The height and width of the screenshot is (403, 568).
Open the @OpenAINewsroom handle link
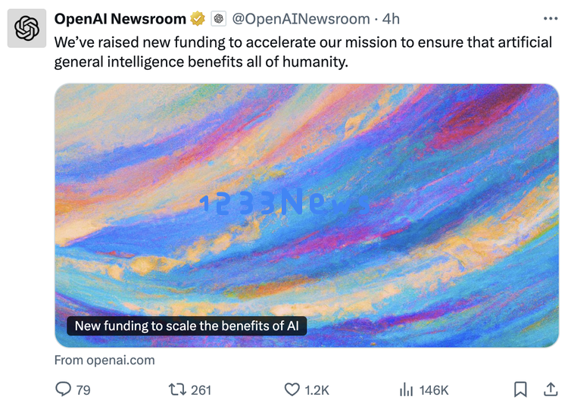pos(301,19)
